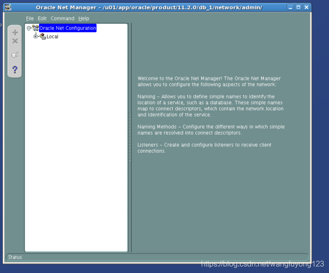
Task: Click the vertical split pane divider handle
Action: click(x=130, y=137)
